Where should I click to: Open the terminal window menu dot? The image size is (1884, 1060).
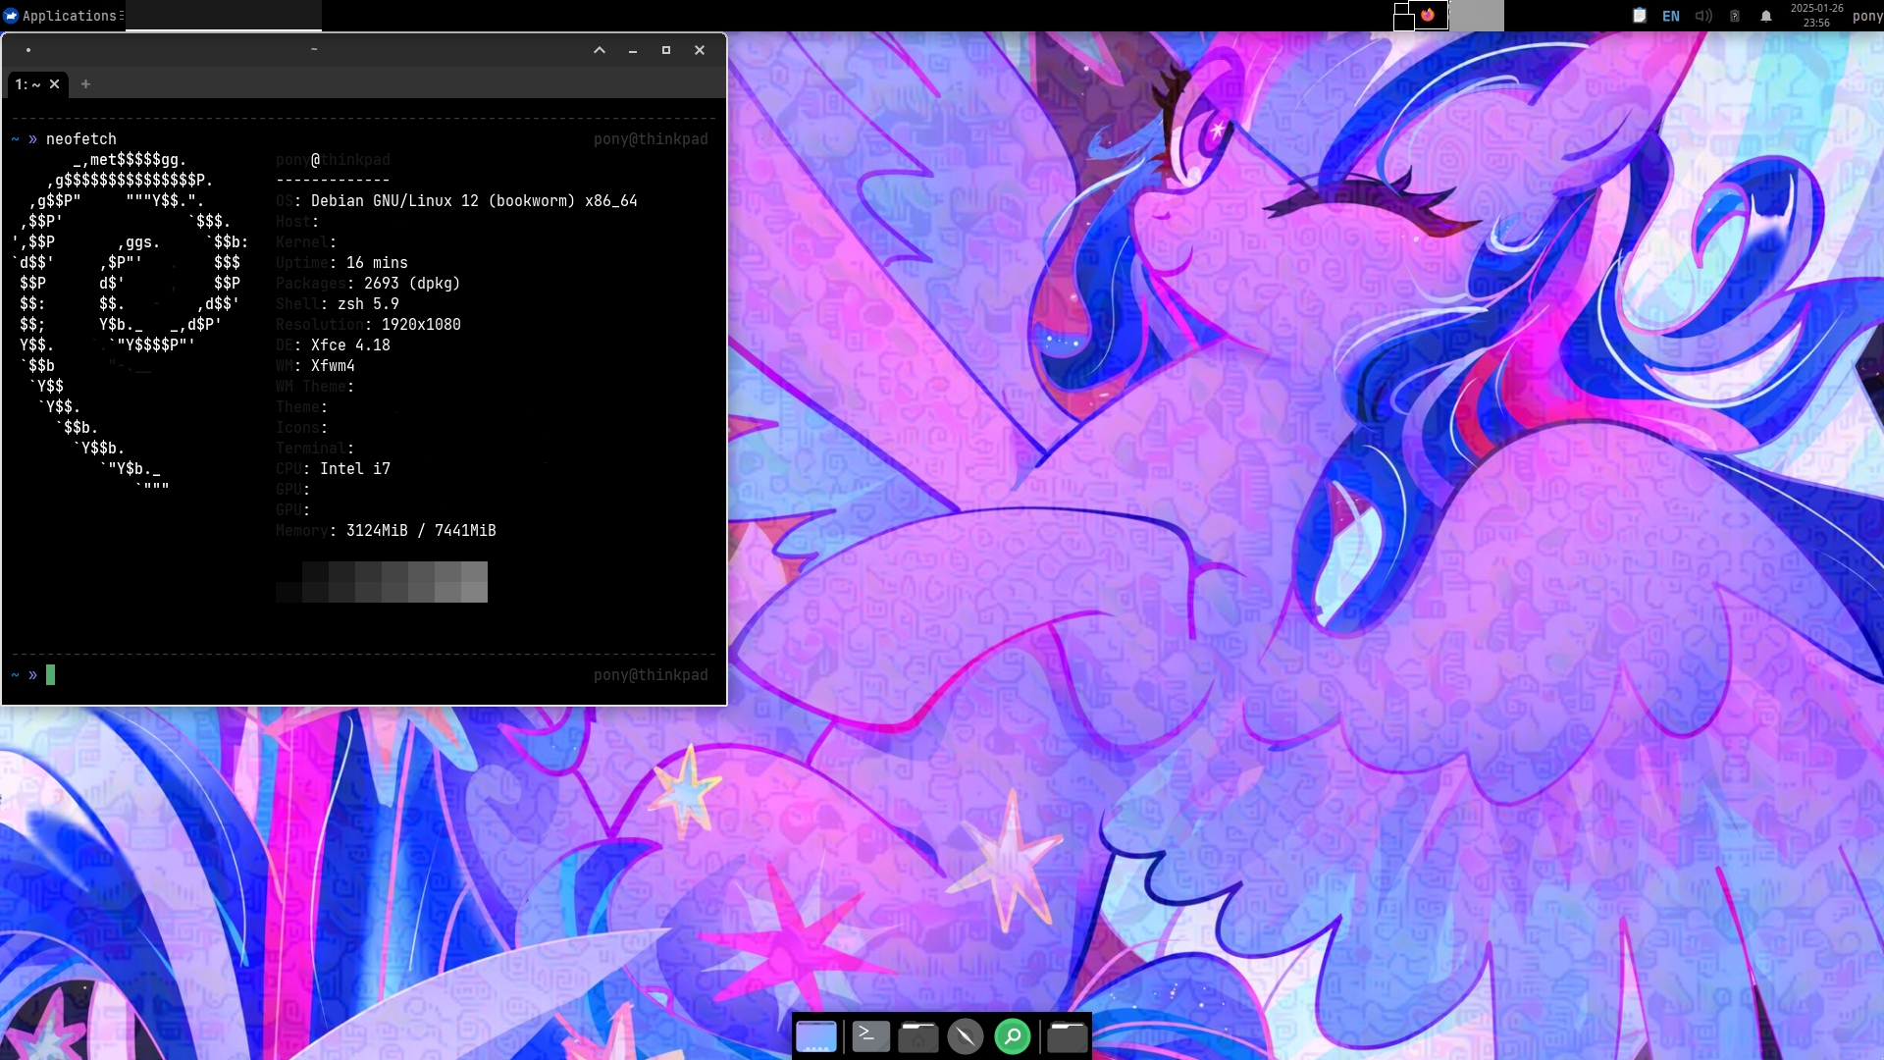[28, 50]
